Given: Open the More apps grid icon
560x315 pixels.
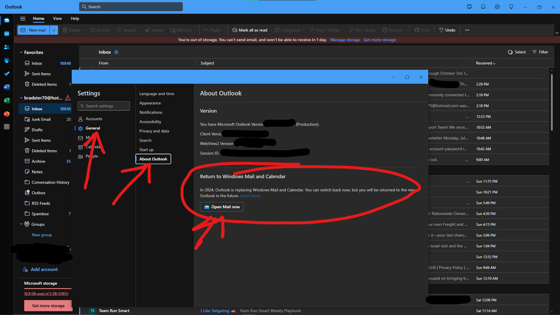Looking at the screenshot, I should pyautogui.click(x=6, y=127).
